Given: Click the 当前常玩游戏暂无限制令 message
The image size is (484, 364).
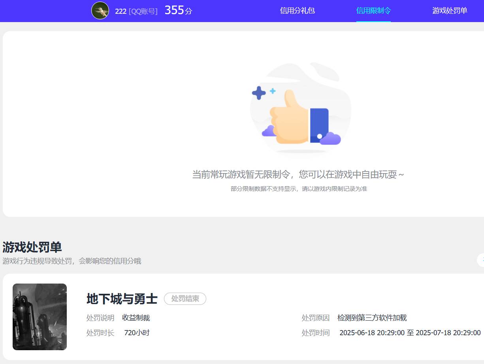Looking at the screenshot, I should [x=298, y=174].
